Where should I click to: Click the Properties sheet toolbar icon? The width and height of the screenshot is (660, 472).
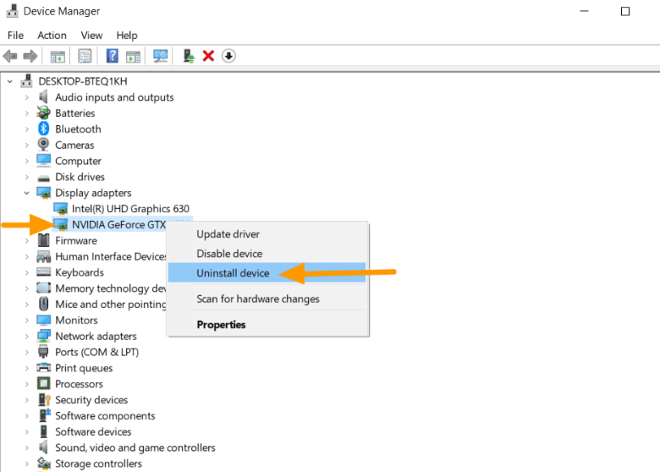85,56
